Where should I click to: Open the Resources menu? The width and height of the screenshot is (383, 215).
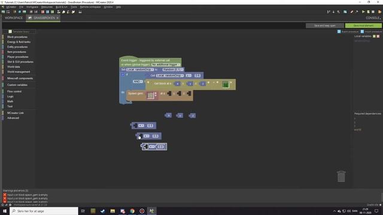coord(47,7)
